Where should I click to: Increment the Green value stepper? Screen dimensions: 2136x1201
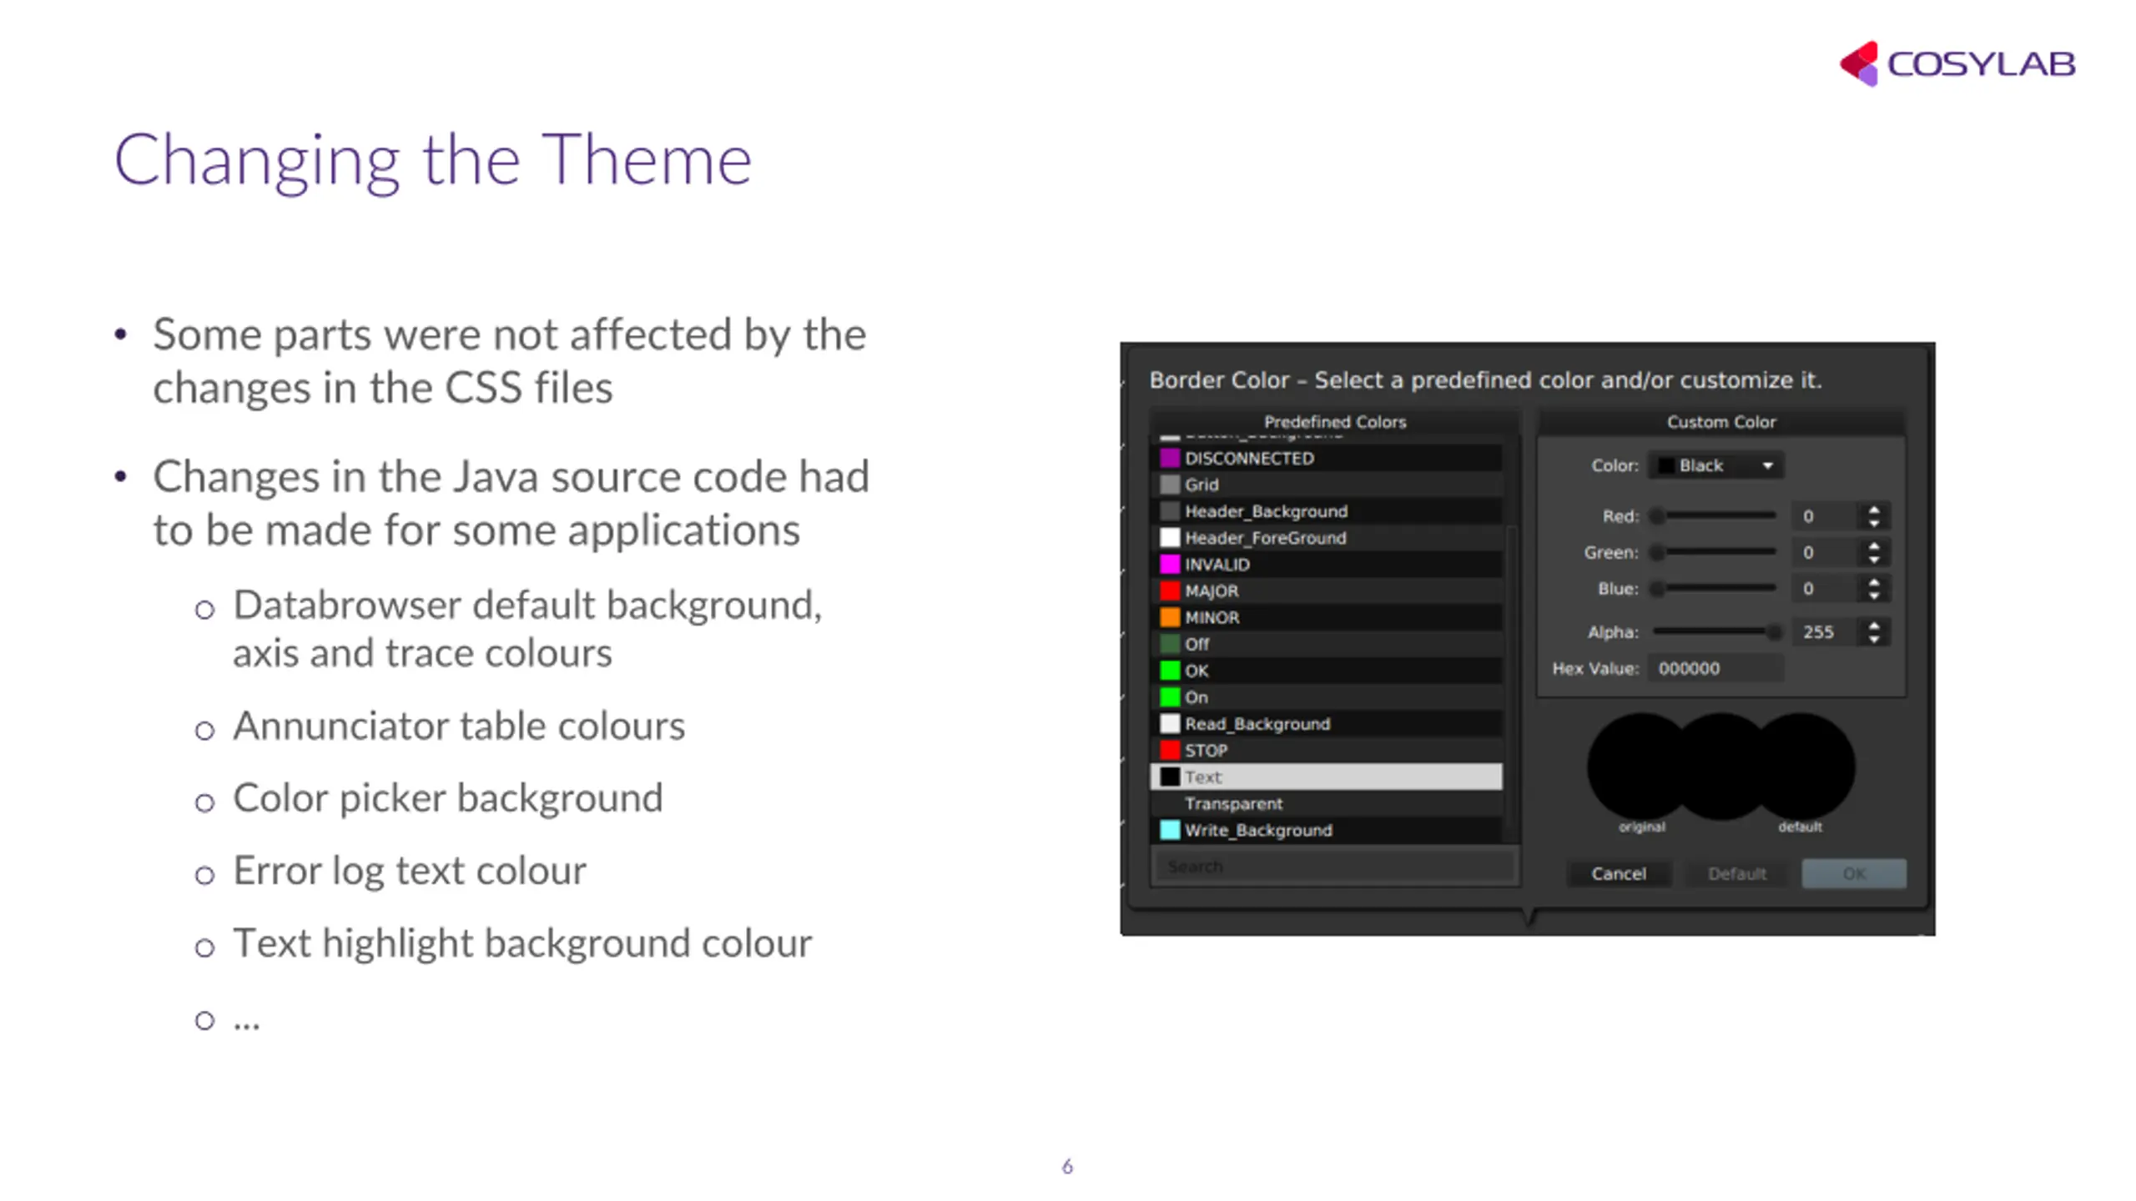1874,545
